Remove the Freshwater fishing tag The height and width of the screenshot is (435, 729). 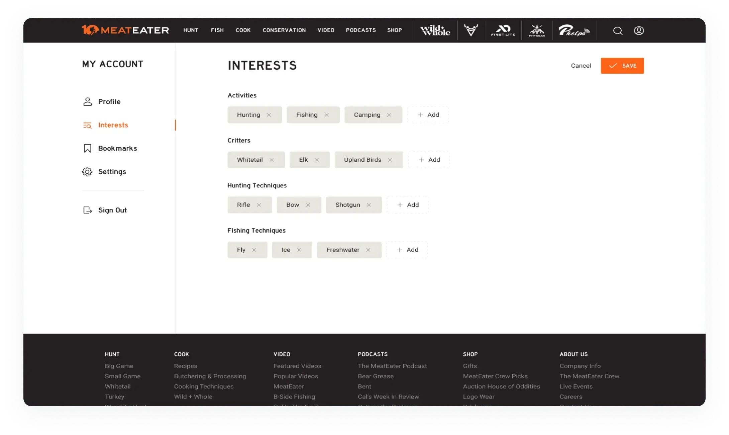(368, 250)
